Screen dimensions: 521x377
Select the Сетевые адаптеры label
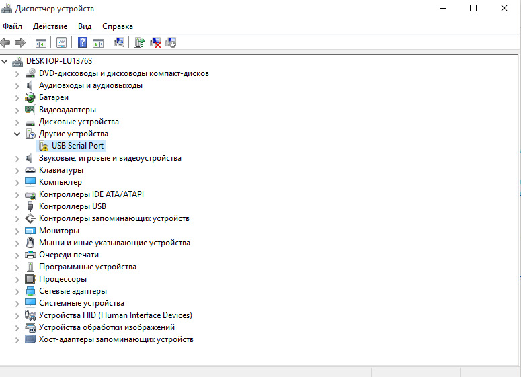73,291
